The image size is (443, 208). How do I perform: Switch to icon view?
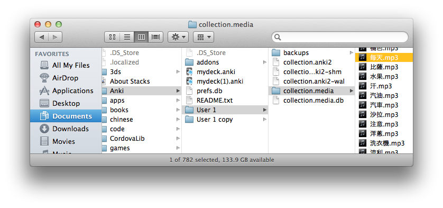(x=112, y=37)
